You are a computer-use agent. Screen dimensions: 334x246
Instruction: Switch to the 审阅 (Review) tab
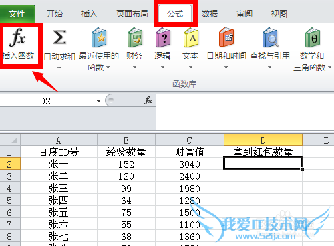(244, 14)
